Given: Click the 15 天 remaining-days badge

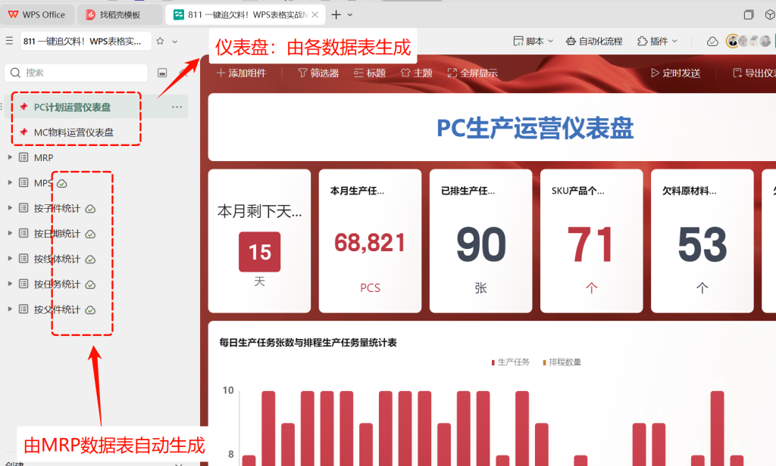Looking at the screenshot, I should (259, 252).
